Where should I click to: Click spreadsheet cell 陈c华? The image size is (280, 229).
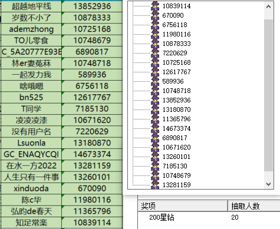pos(31,200)
